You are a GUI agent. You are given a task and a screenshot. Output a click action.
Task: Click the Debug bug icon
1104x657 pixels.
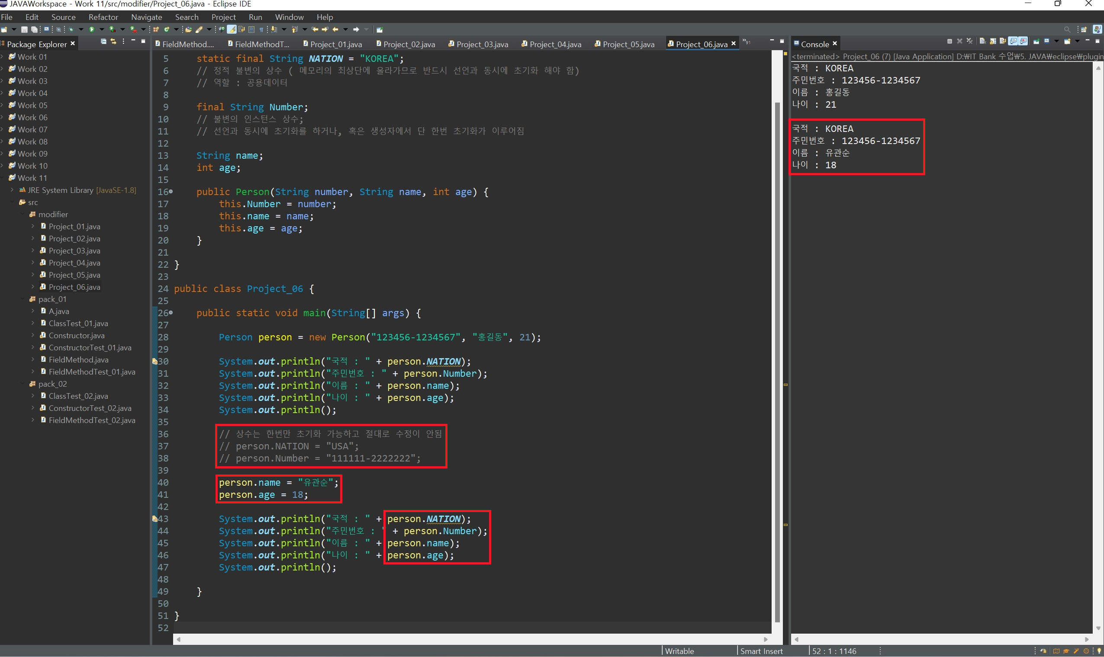tap(71, 30)
